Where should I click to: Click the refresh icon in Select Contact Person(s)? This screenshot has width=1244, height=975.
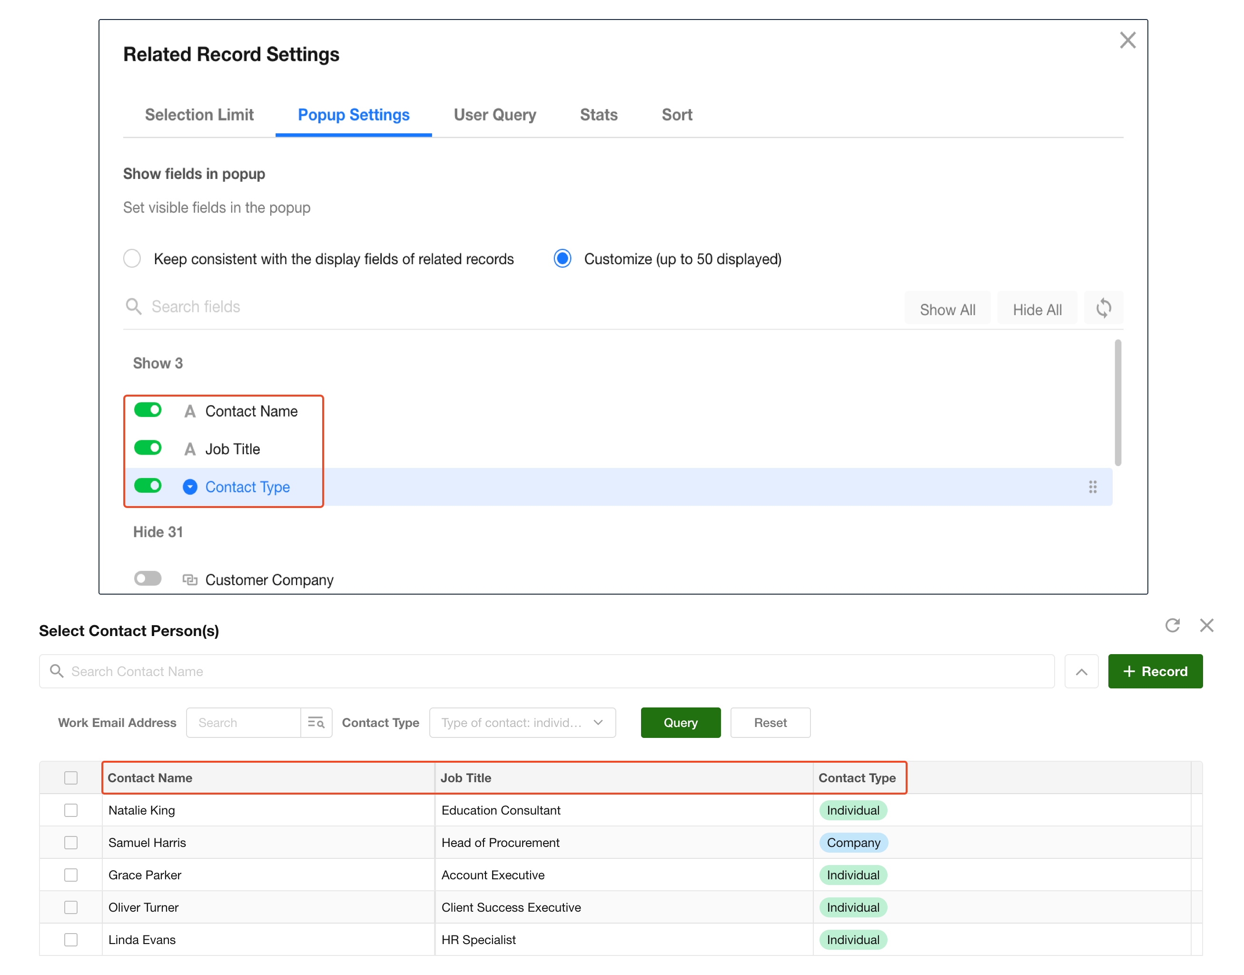tap(1172, 626)
